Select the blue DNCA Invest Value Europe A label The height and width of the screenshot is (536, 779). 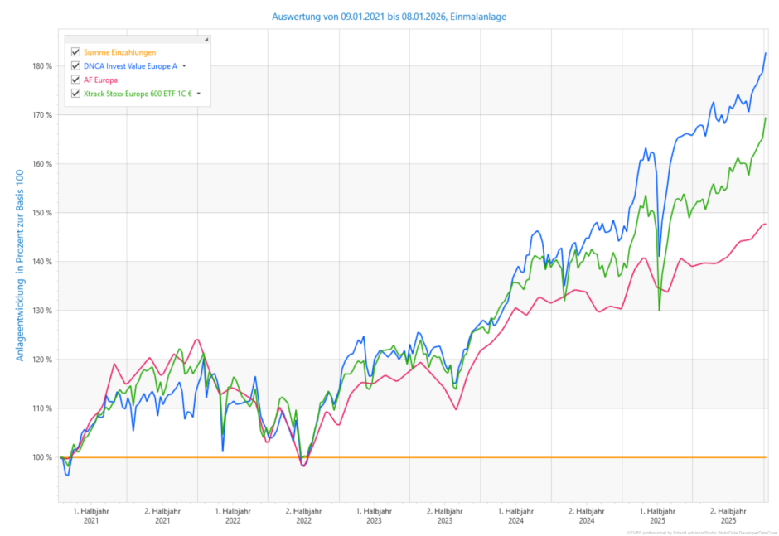tap(130, 66)
